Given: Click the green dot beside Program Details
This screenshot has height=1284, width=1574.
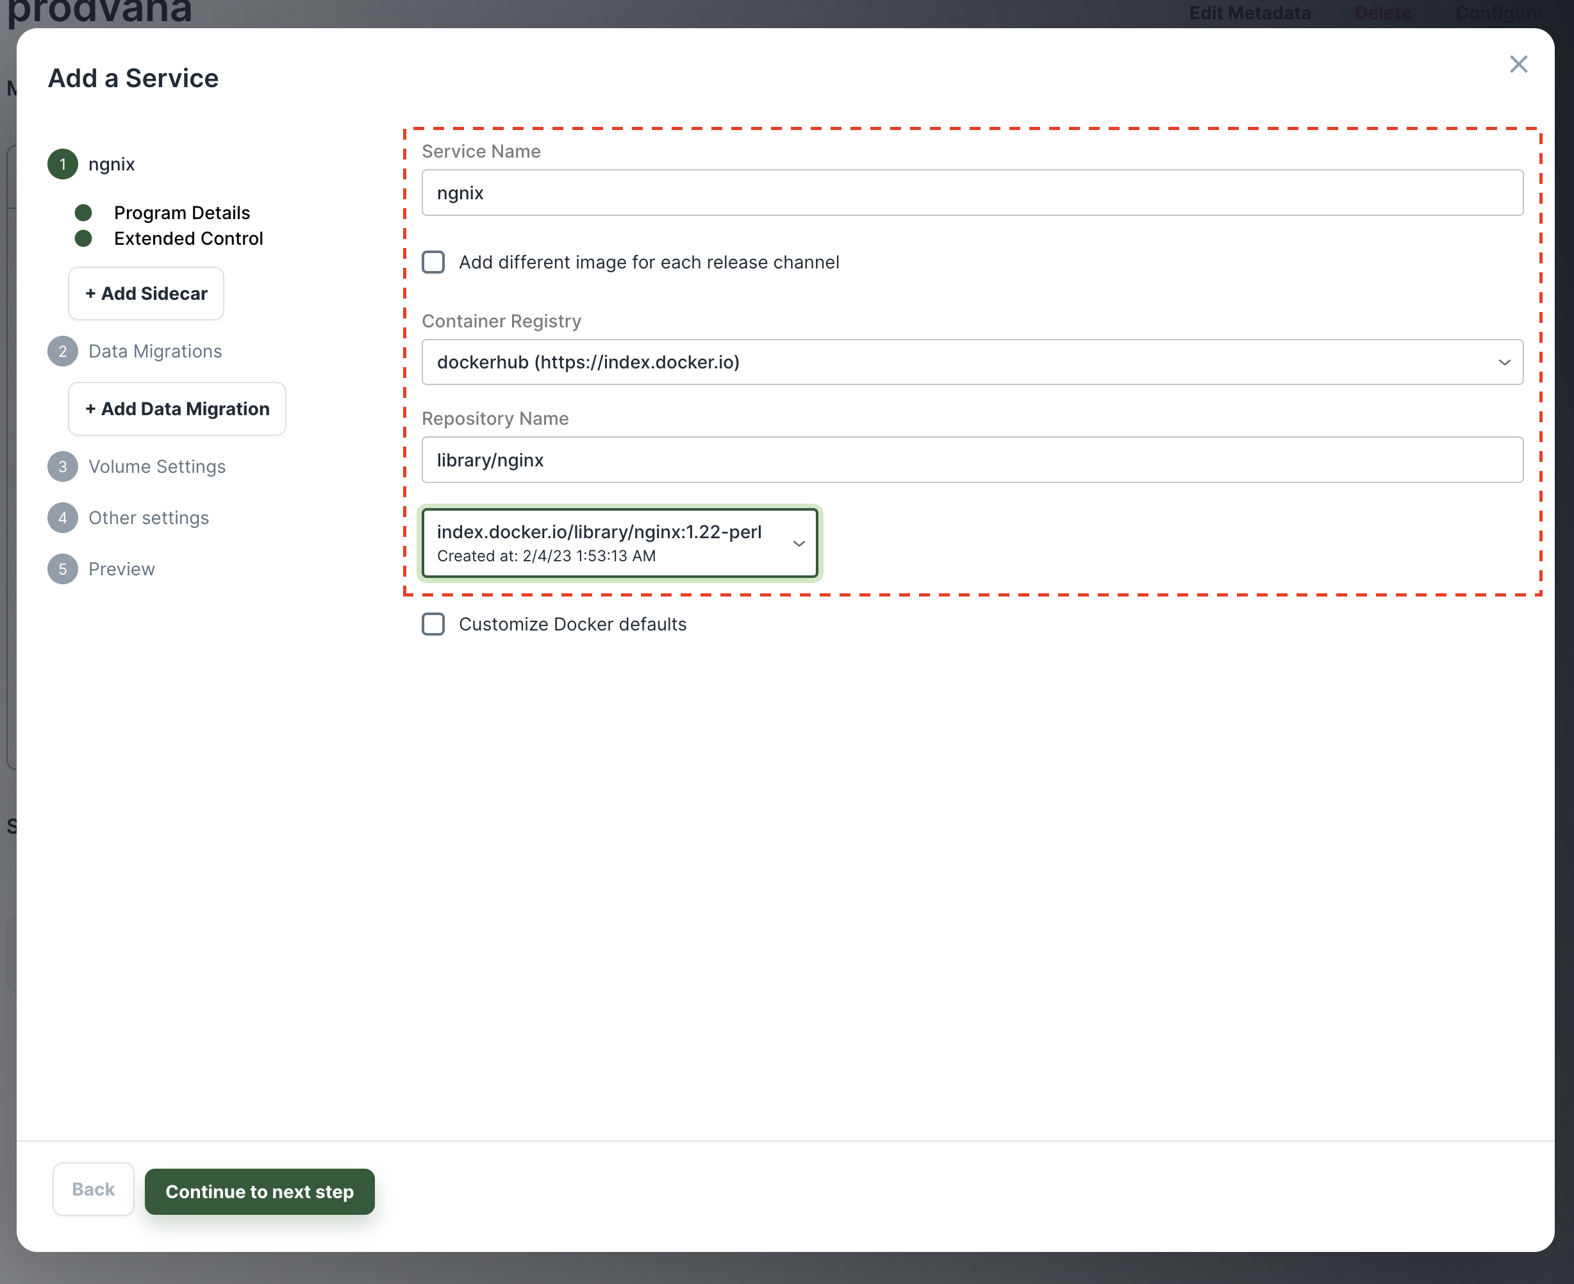Looking at the screenshot, I should (83, 213).
